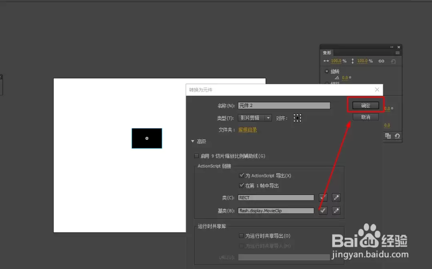Select the Rotate radio button
The image size is (432, 269).
[327, 71]
